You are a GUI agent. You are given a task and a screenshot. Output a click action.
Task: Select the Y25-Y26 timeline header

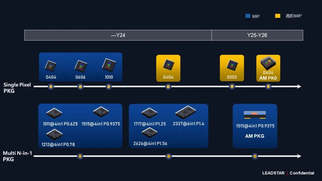[x=257, y=35]
